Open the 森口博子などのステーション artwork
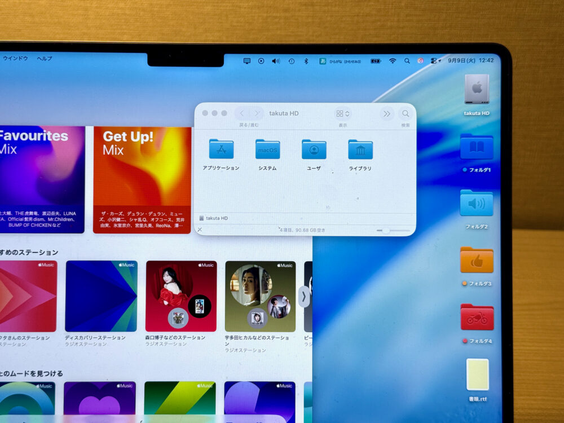 coord(181,296)
